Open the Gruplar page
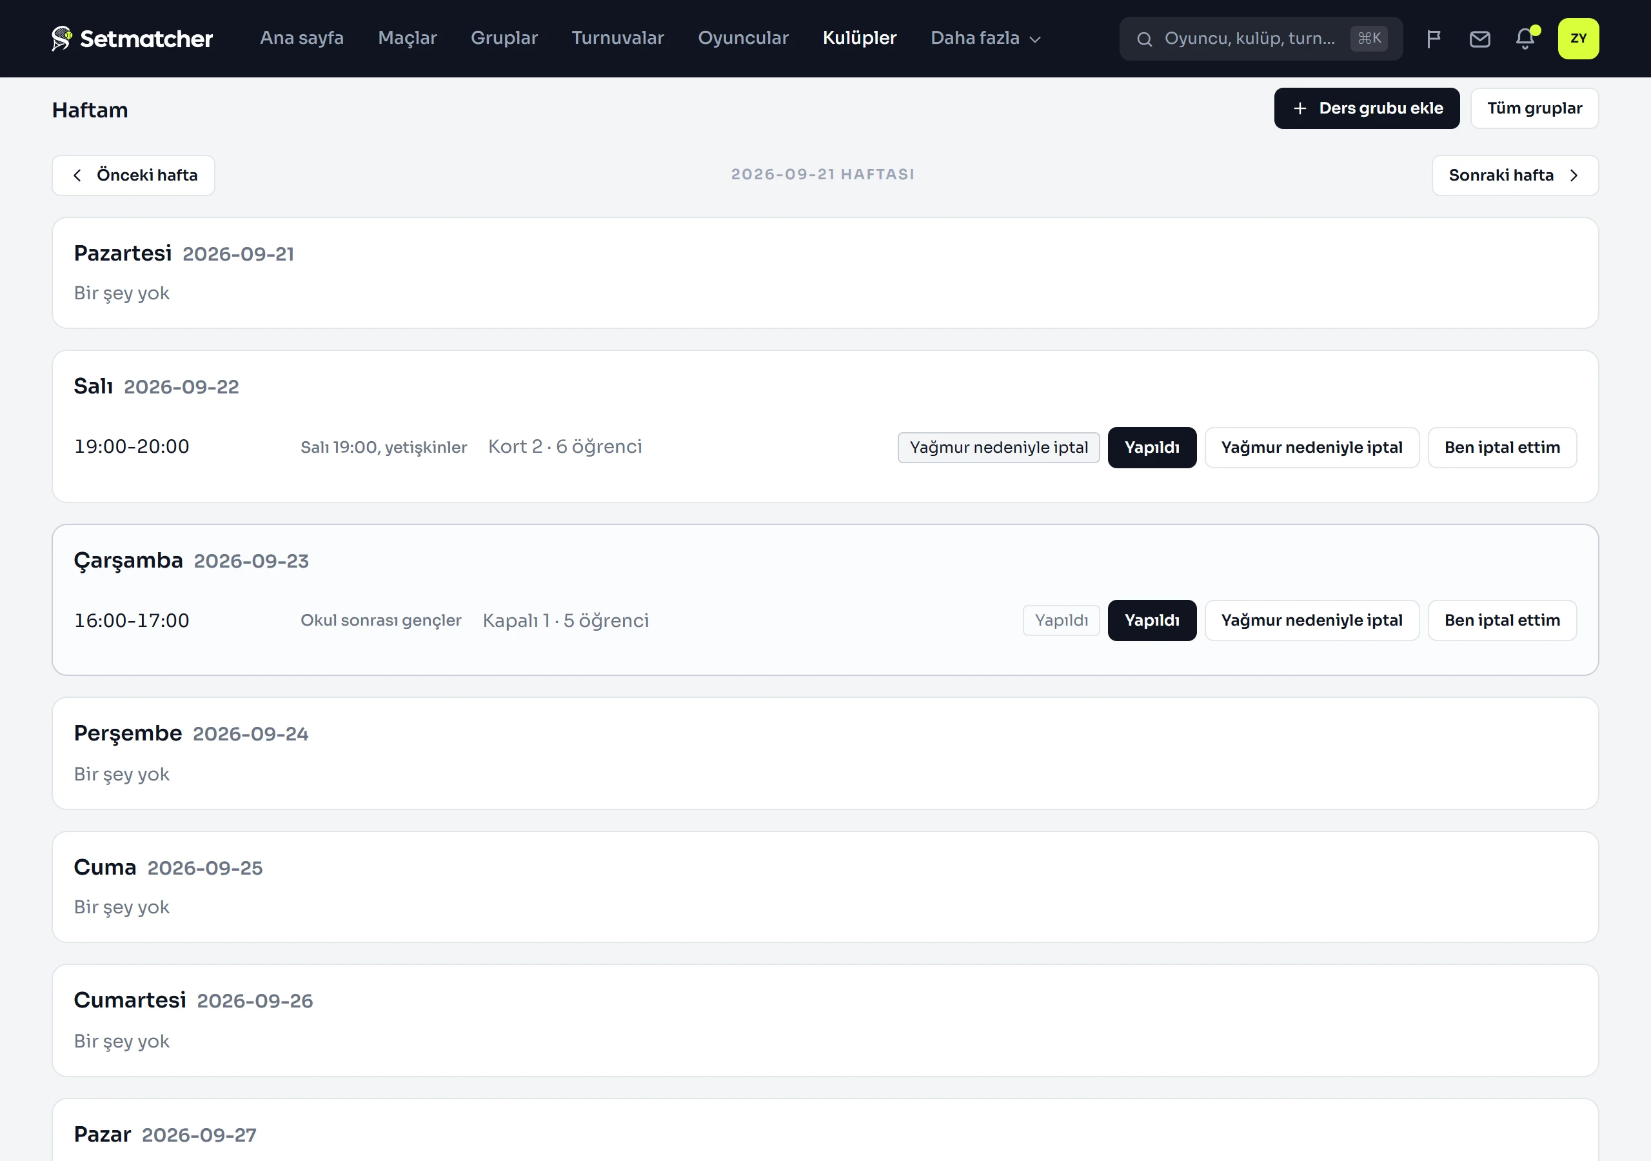The height and width of the screenshot is (1161, 1651). pos(504,38)
